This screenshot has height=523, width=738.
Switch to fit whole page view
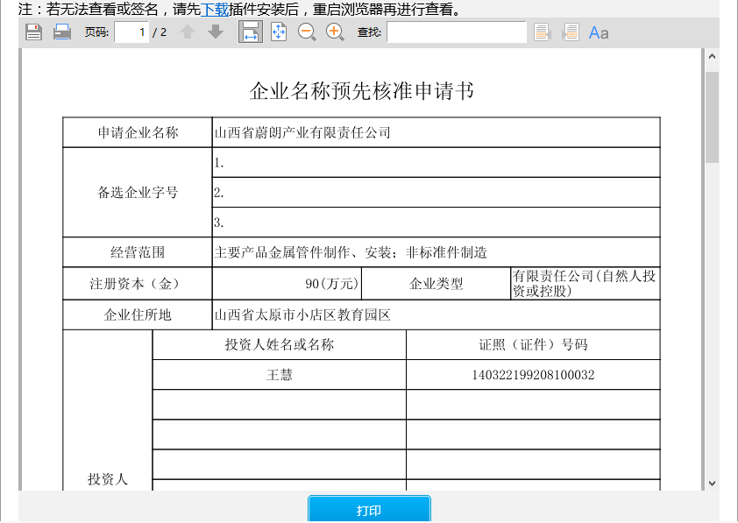coord(279,32)
